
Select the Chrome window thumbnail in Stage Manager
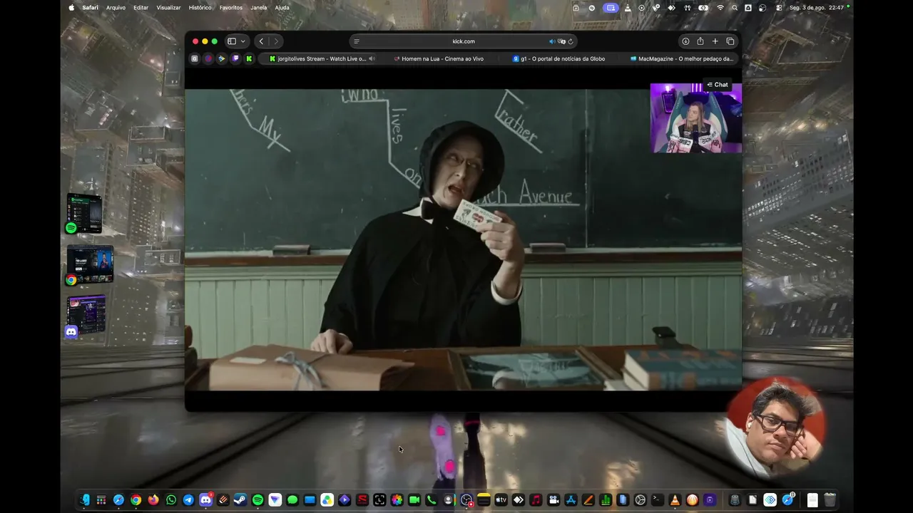pos(89,265)
